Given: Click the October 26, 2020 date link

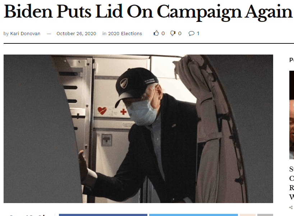Looking at the screenshot, I should (76, 33).
